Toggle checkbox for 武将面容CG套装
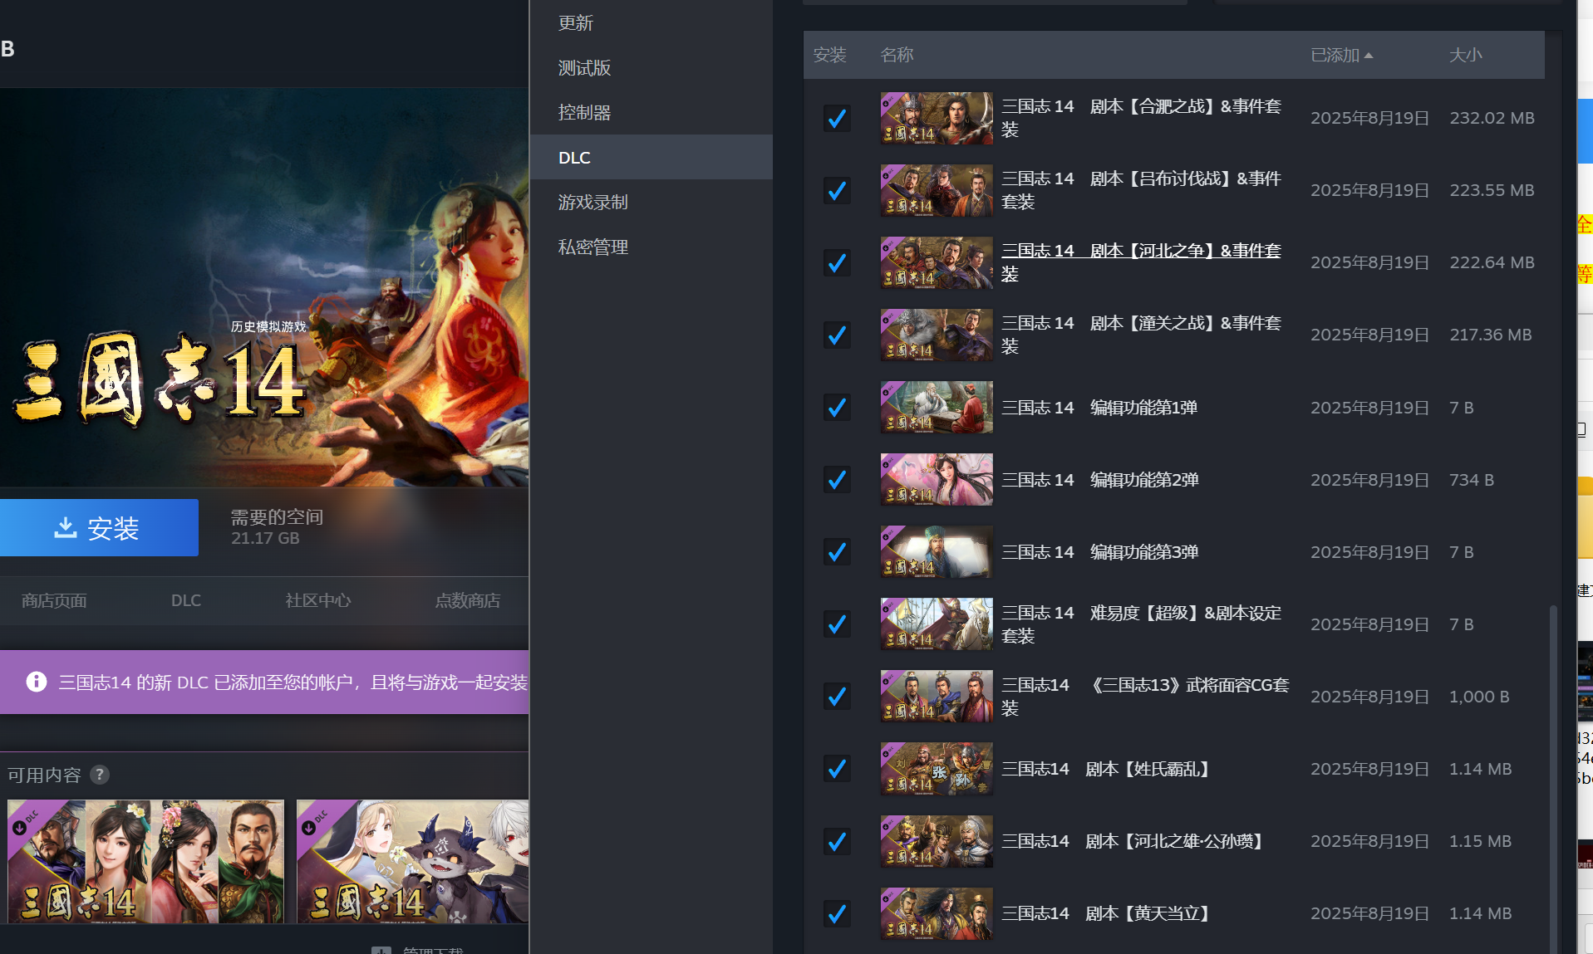Screen dimensions: 1593x954 [837, 696]
